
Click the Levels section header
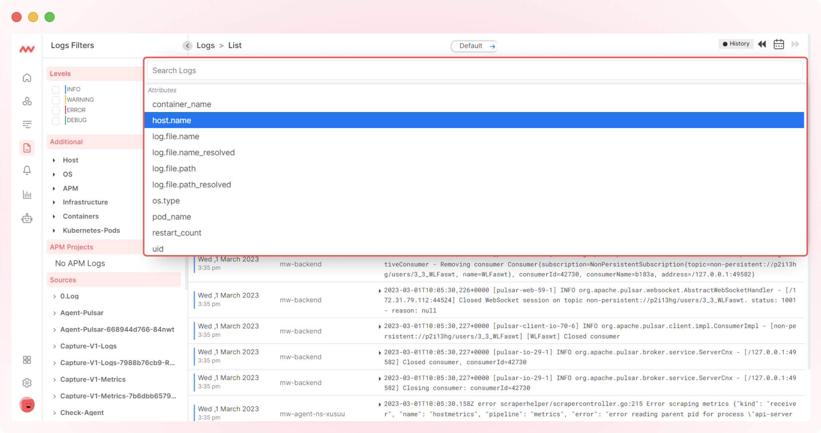click(94, 73)
